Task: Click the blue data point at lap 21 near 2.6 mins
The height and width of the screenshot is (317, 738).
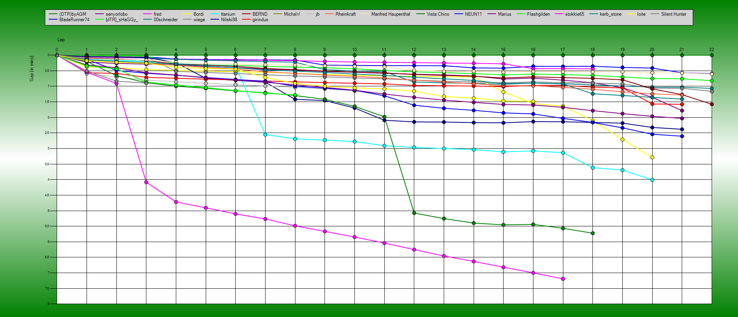Action: click(682, 136)
